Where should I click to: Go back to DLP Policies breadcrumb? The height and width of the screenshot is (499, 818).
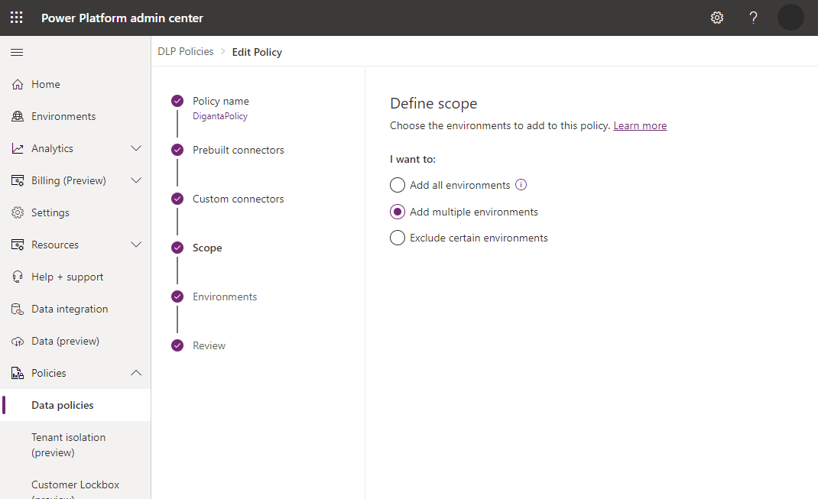(x=186, y=52)
